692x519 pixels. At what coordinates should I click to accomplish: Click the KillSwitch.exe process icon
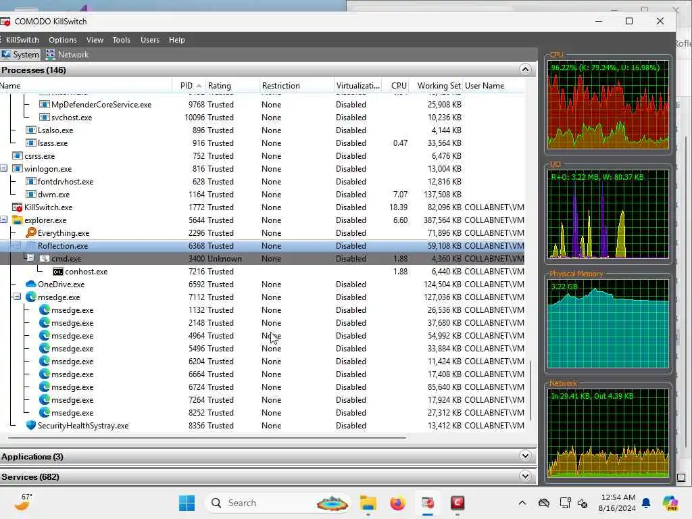(x=18, y=207)
